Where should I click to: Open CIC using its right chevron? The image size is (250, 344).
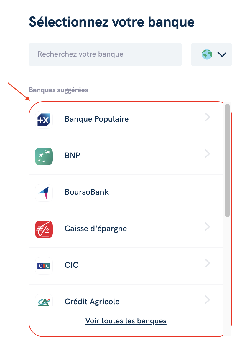[207, 263]
